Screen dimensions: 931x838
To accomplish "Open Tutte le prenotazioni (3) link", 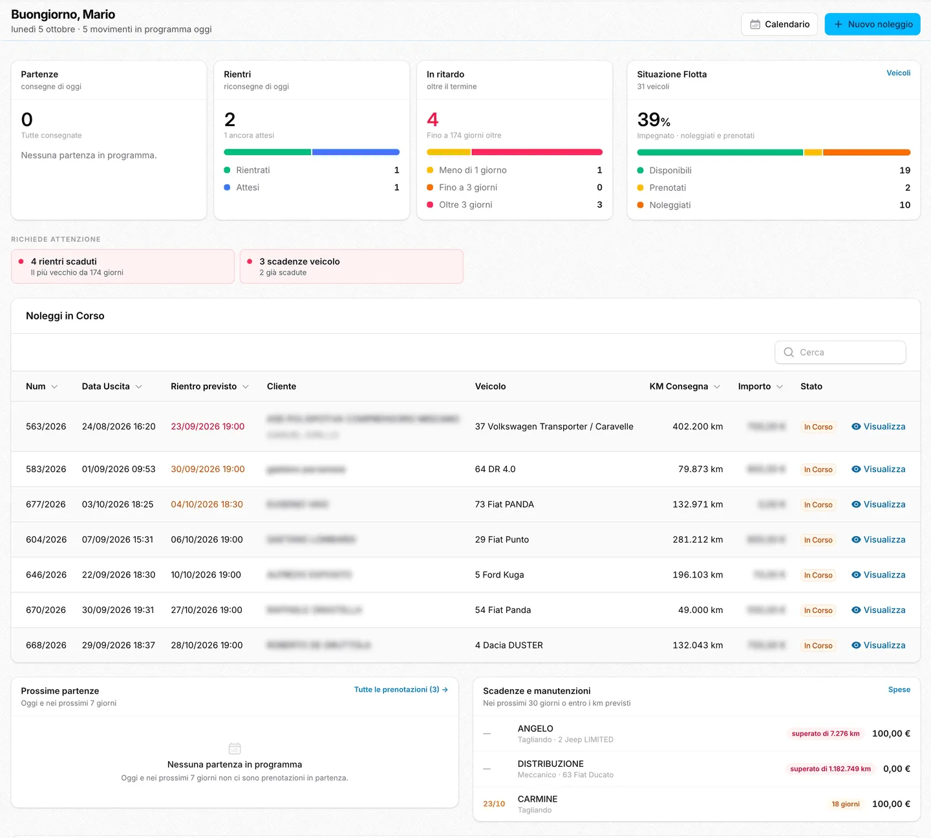I will pyautogui.click(x=401, y=690).
